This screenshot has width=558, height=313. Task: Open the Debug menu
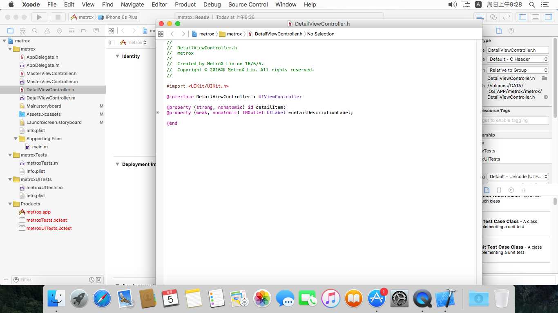pos(212,4)
